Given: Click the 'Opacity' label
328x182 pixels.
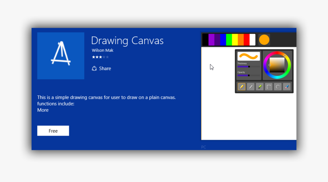Looking at the screenshot, I should (241, 72).
